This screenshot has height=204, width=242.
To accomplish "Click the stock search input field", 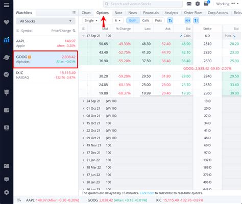I will tap(142, 4).
